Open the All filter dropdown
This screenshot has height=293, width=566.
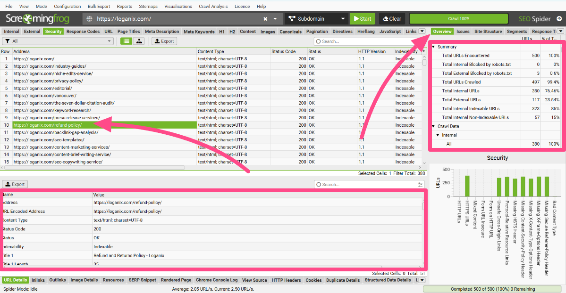pos(58,41)
